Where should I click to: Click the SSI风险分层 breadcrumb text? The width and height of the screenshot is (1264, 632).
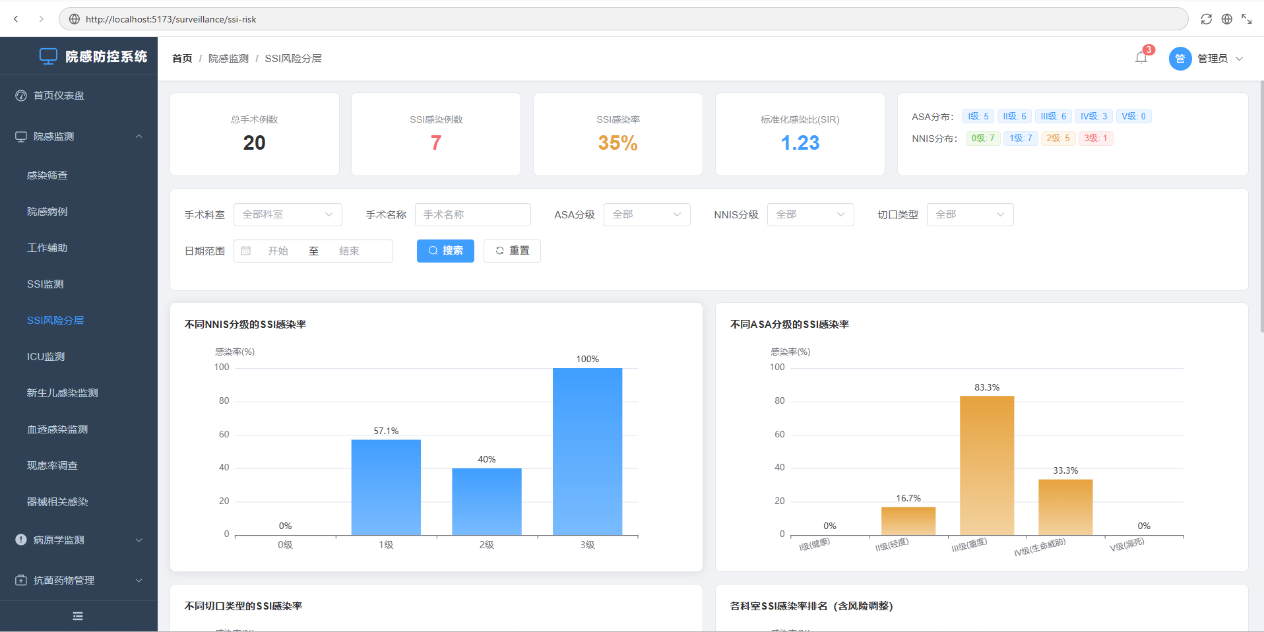[x=294, y=59]
